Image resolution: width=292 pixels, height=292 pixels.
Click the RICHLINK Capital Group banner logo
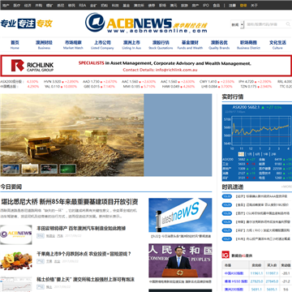tap(32, 66)
